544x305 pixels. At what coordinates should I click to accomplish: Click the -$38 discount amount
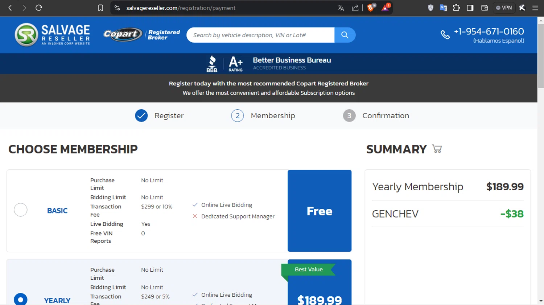(512, 214)
